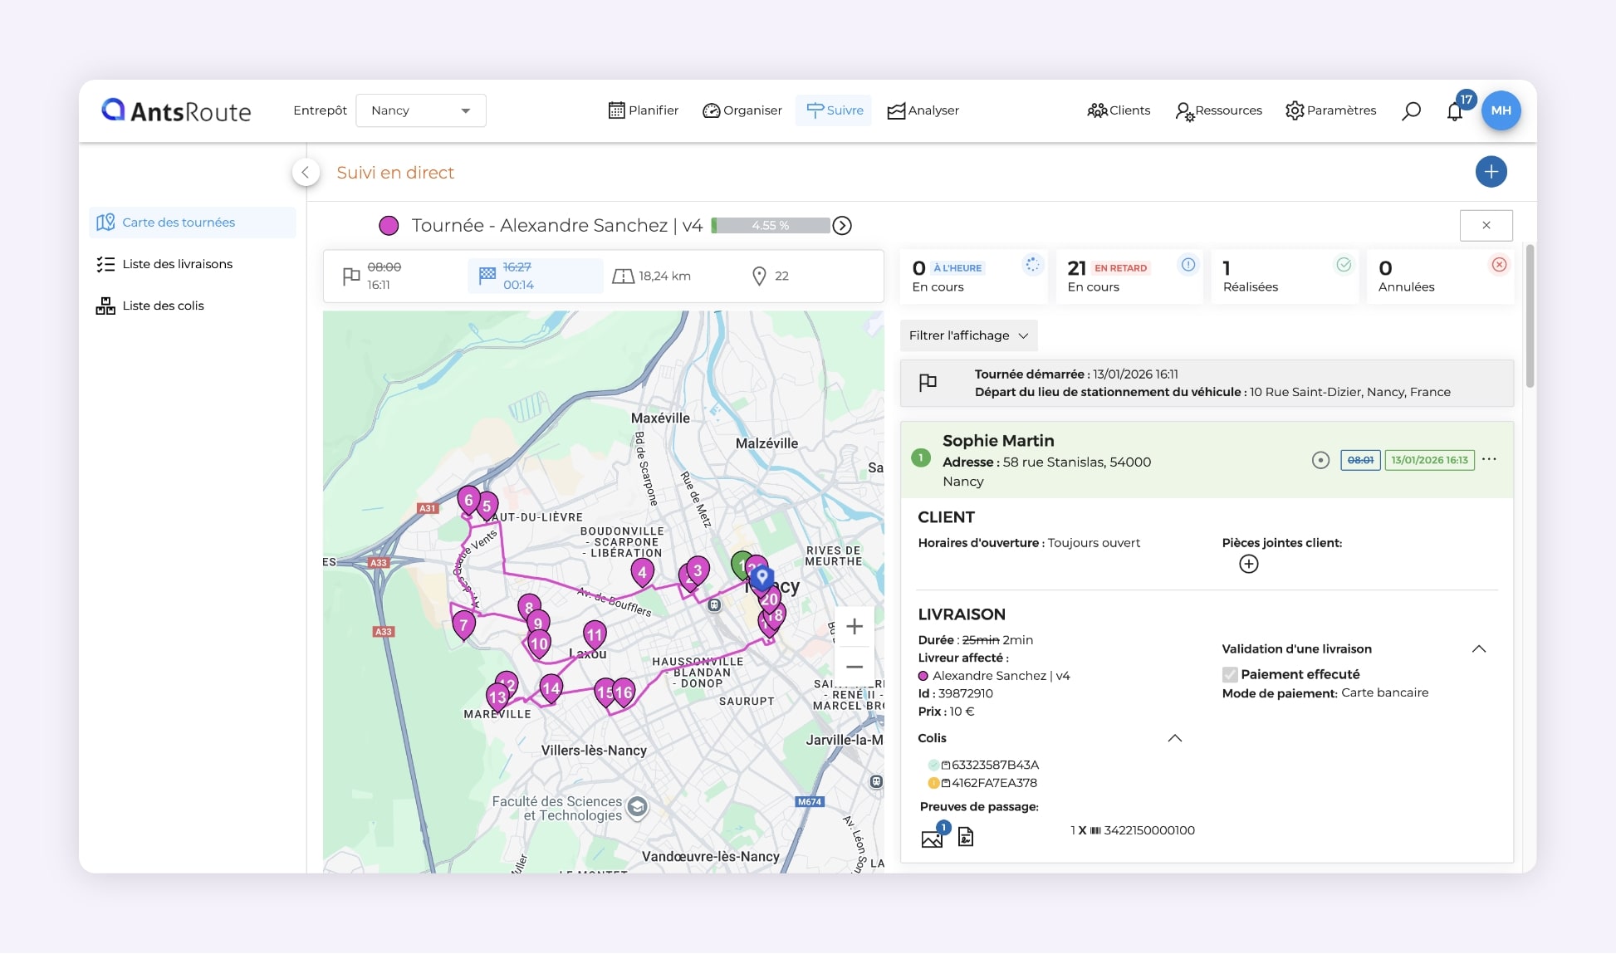Click the 4.55% tour progress bar
The height and width of the screenshot is (954, 1616).
(771, 226)
